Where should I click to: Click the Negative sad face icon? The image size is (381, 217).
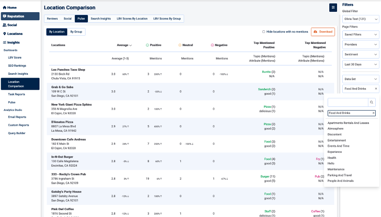212,45
